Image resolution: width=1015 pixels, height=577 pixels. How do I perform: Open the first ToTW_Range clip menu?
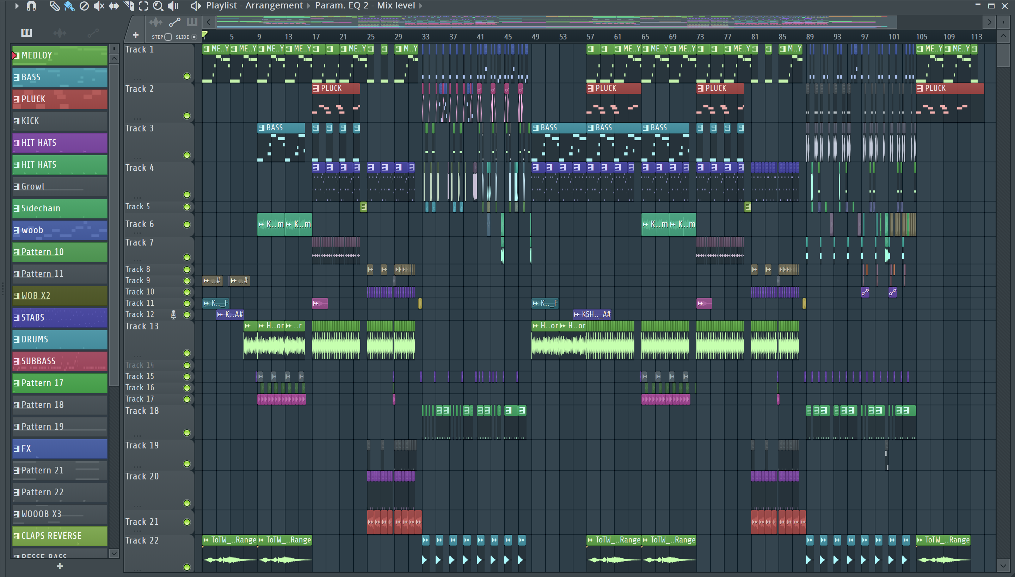coord(206,540)
